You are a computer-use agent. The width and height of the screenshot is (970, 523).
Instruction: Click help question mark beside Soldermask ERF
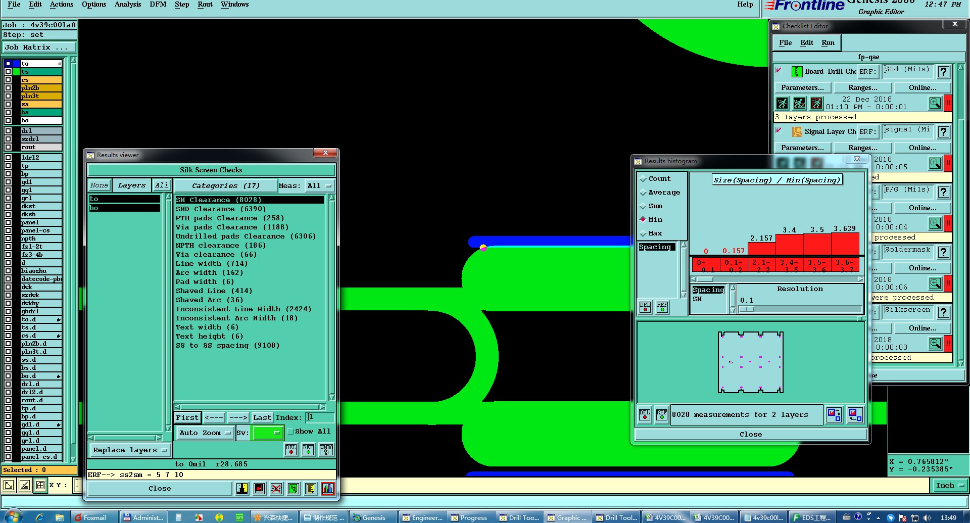coord(943,252)
